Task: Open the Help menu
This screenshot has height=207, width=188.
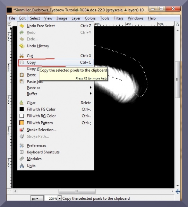Action: pos(152,18)
